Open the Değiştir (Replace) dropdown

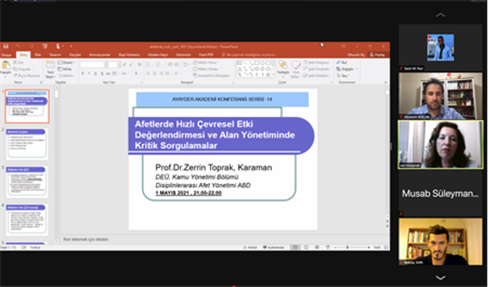(347, 69)
